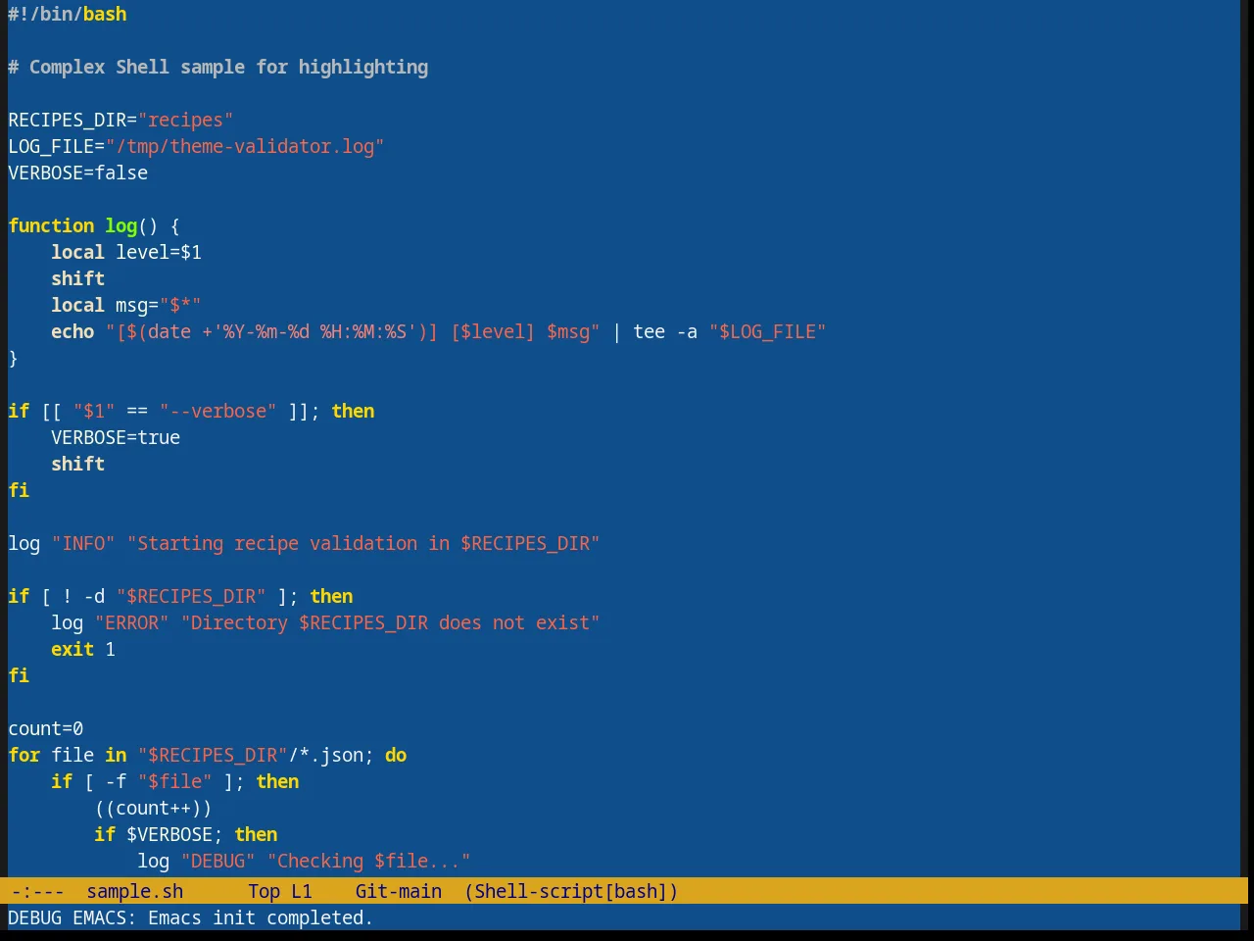Screen dimensions: 1254x941
Task: Click the Git-main indicator in mode line
Action: point(398,891)
